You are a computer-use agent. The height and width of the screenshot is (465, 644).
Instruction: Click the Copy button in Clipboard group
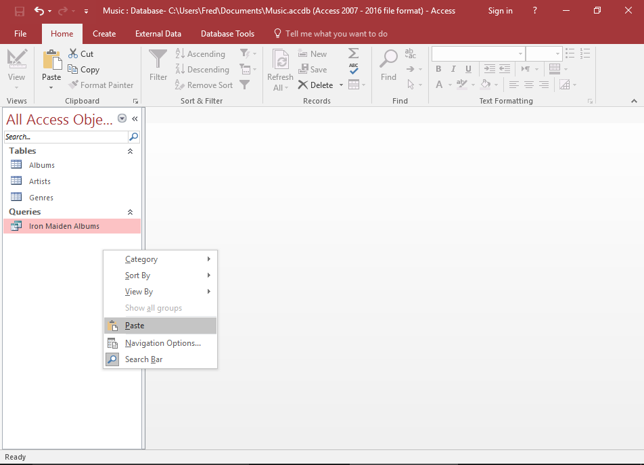pos(84,70)
